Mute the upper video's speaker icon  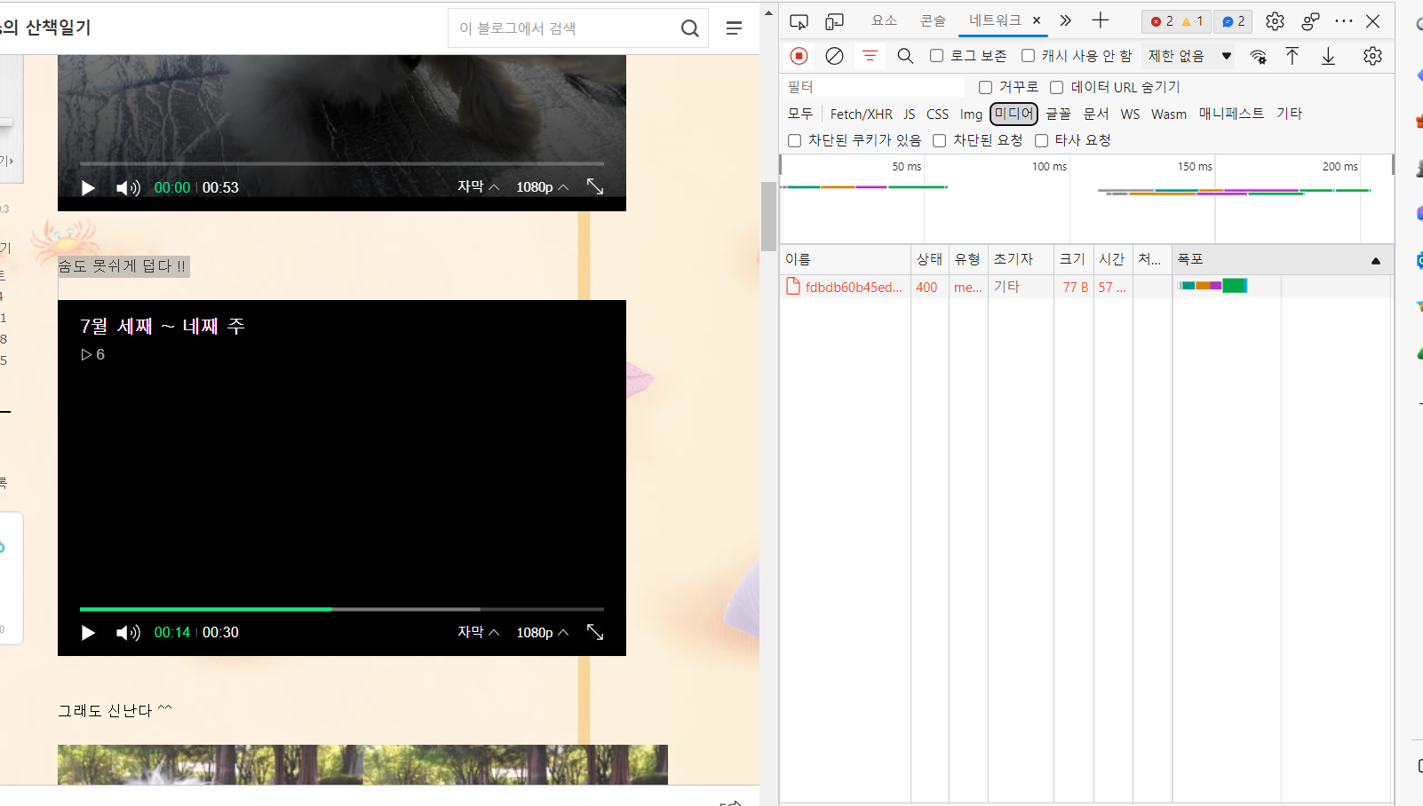click(128, 187)
